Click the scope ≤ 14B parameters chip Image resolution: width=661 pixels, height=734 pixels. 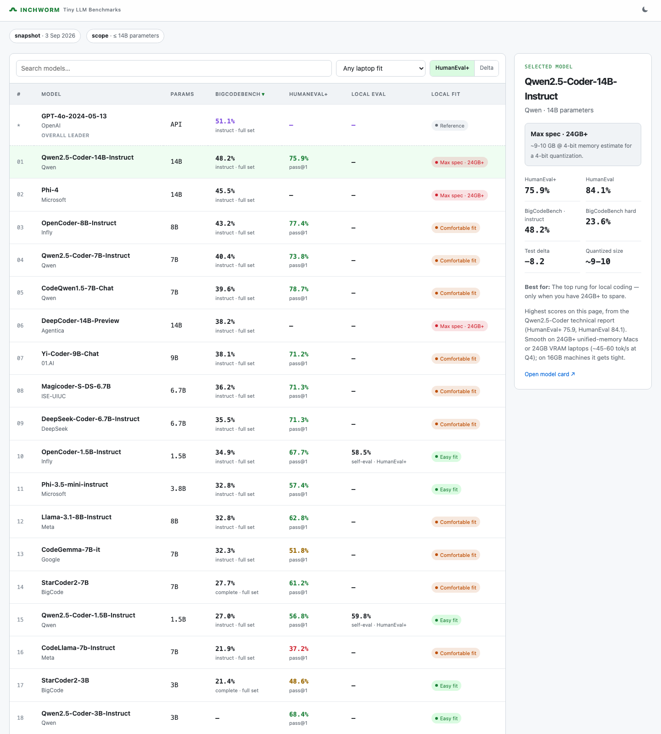[125, 36]
